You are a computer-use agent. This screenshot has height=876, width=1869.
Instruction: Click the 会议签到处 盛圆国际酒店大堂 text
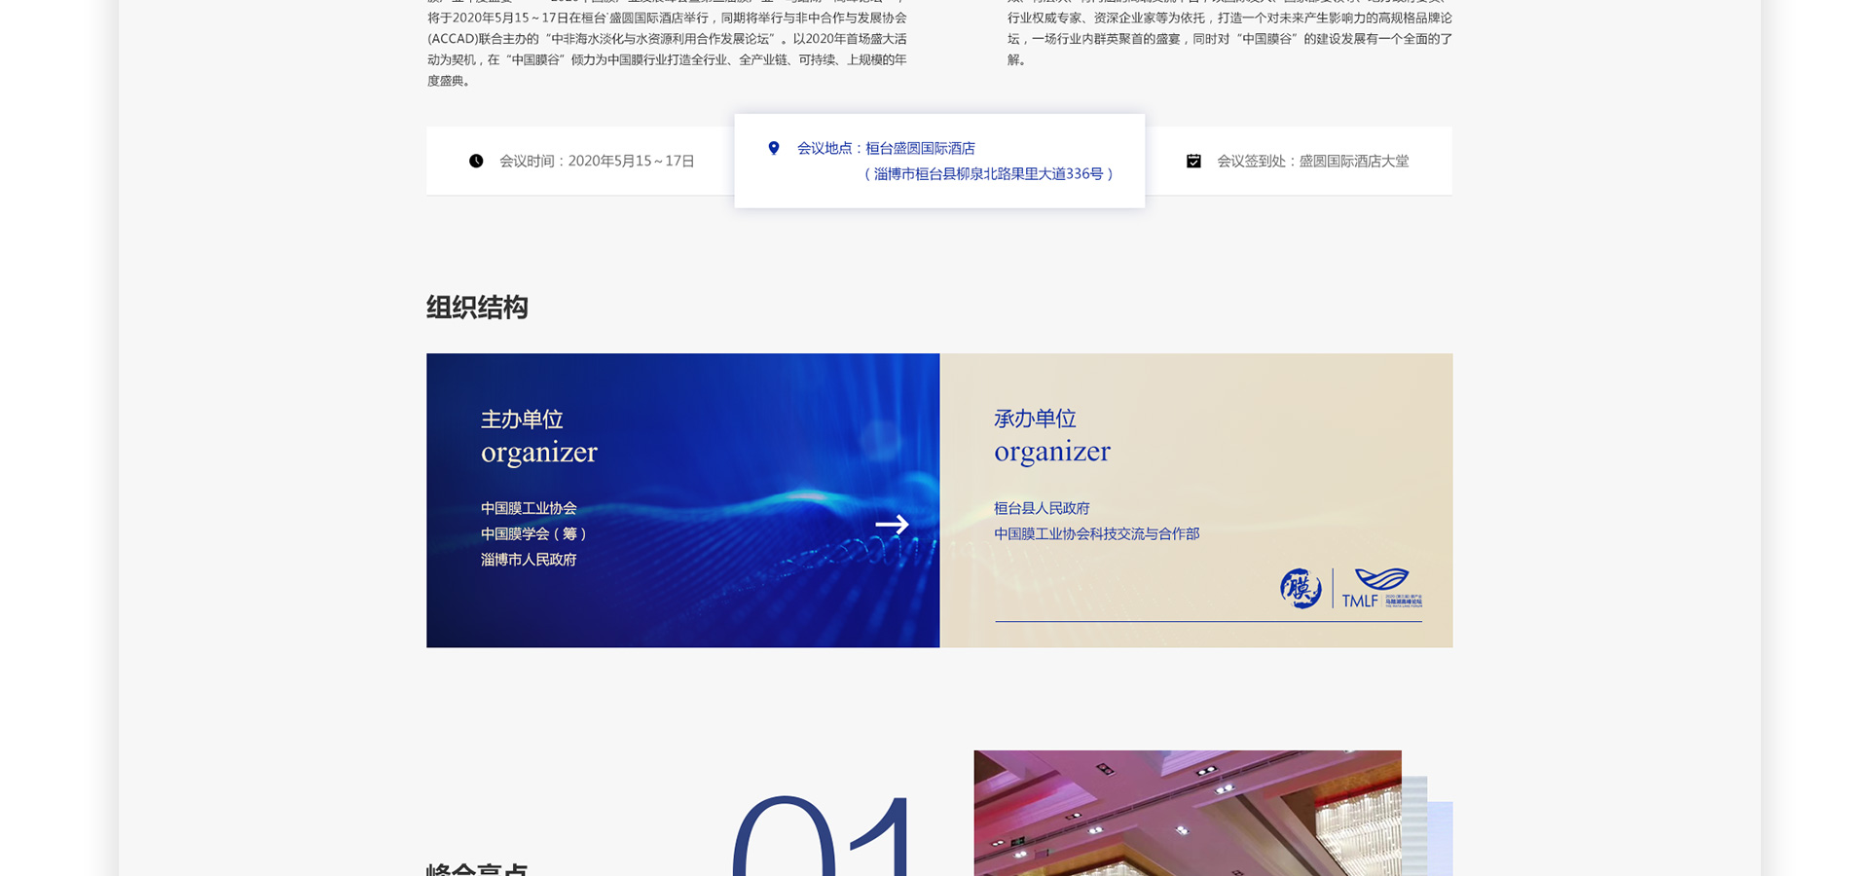coord(1312,161)
